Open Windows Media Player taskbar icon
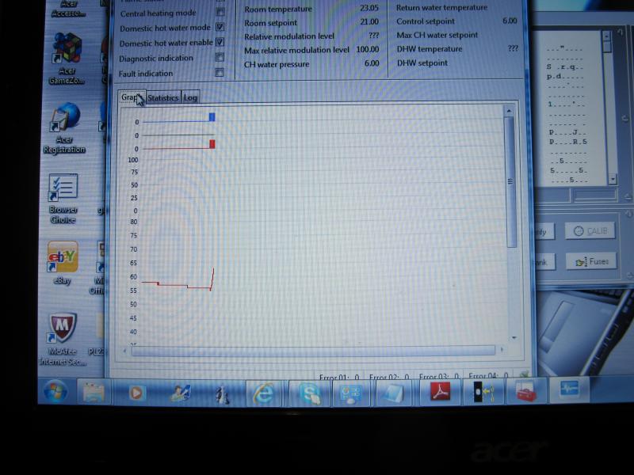Screen dimensions: 634x475 (138, 392)
